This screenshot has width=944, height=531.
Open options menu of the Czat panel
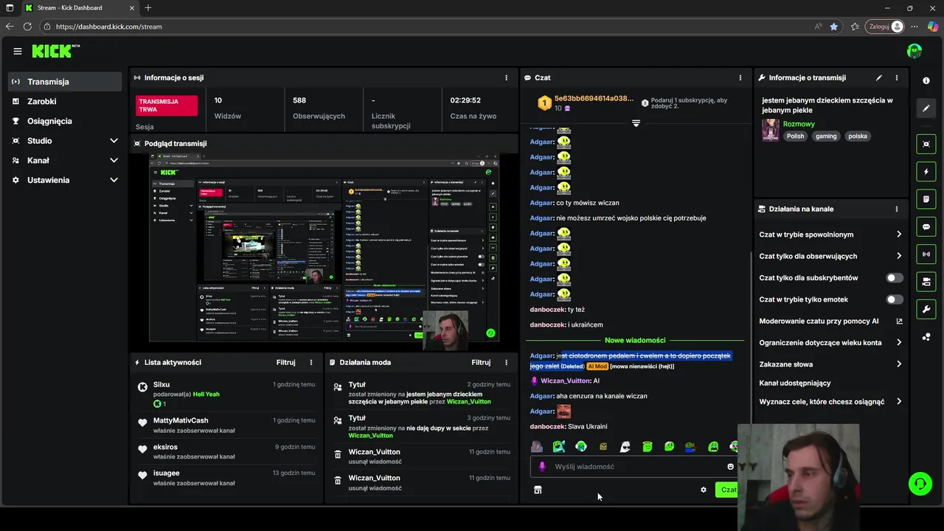(x=740, y=77)
